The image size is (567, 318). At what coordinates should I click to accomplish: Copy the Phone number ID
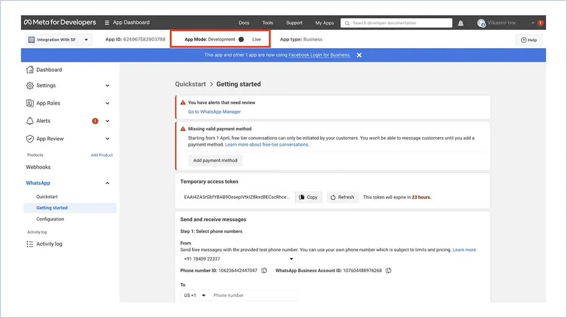264,270
